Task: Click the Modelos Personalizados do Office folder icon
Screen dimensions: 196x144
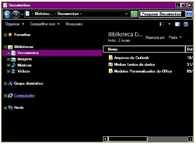Action: click(x=111, y=71)
